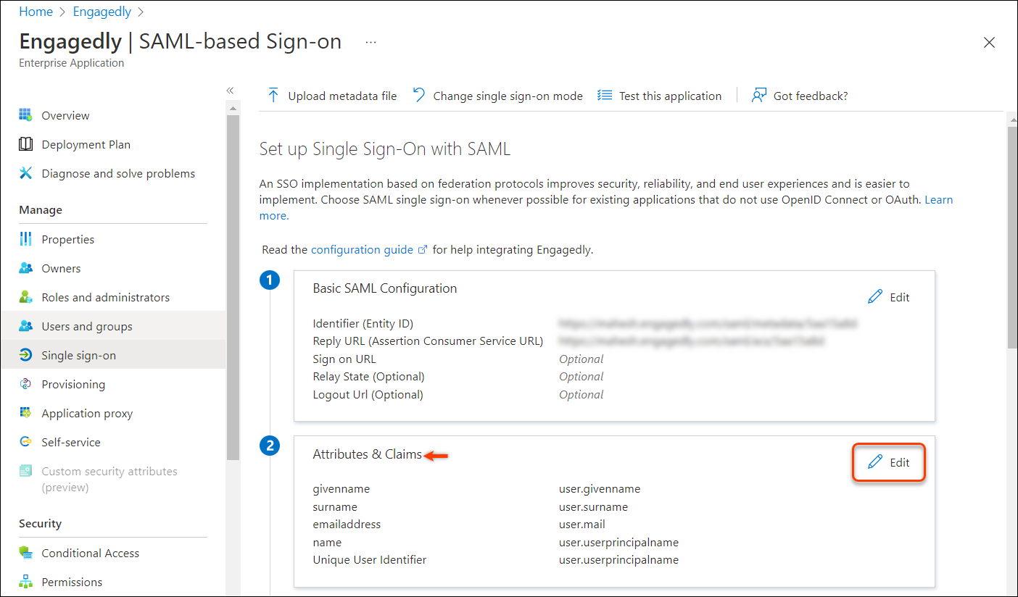The width and height of the screenshot is (1018, 597).
Task: Click the Diagnose and solve problems wrench icon
Action: pos(26,173)
